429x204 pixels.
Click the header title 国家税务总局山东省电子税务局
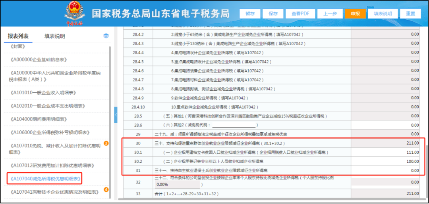click(161, 14)
